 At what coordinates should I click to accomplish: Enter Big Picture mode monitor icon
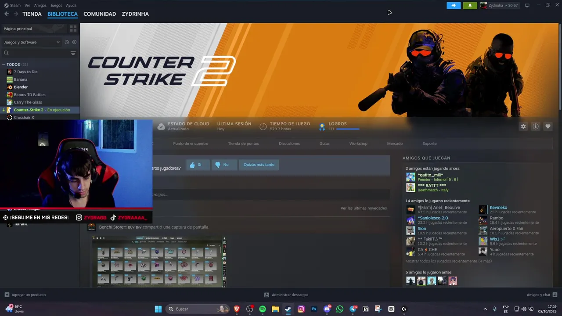coord(527,5)
